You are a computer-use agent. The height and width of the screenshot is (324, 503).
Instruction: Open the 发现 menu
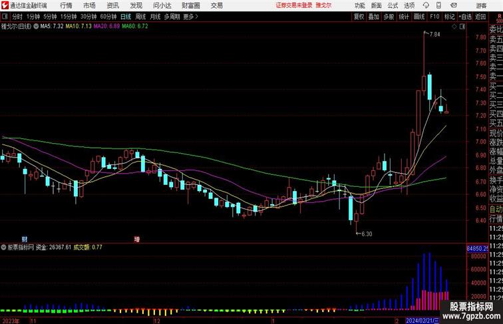tap(136, 5)
